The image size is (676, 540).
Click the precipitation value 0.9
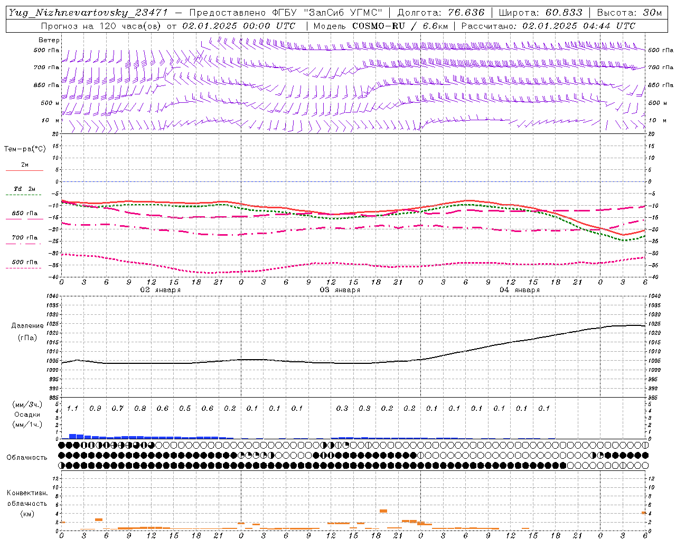pos(95,408)
